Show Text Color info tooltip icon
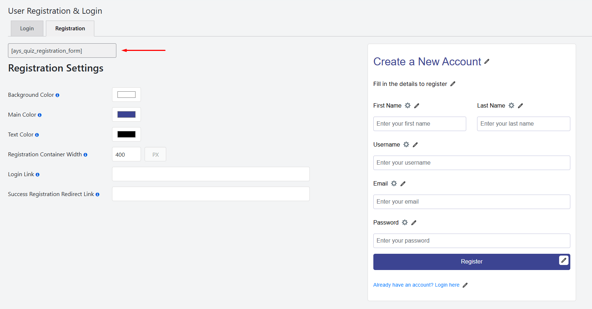 pos(37,135)
